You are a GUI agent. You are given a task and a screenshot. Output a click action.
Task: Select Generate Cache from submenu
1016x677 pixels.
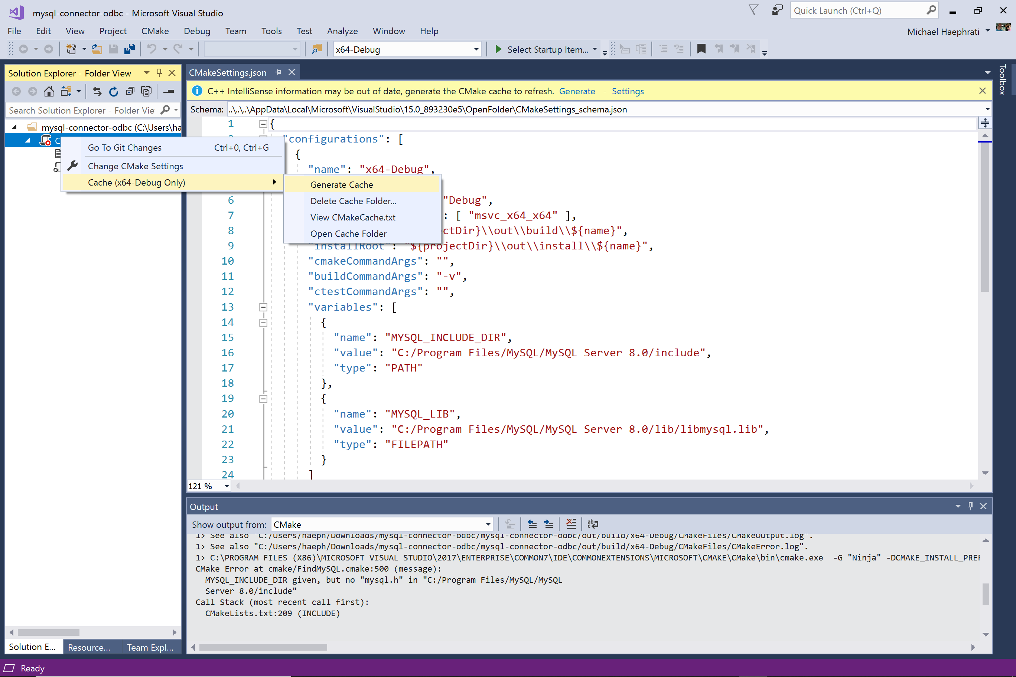coord(341,185)
